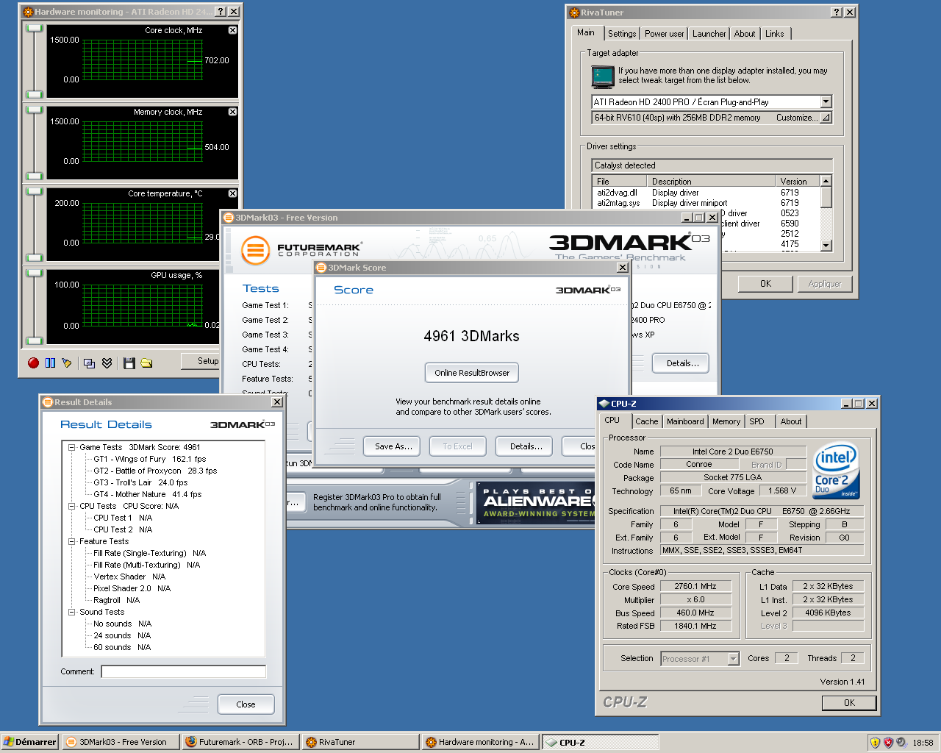Collapse the CPU Tests tree node
The width and height of the screenshot is (941, 753).
pyautogui.click(x=72, y=506)
